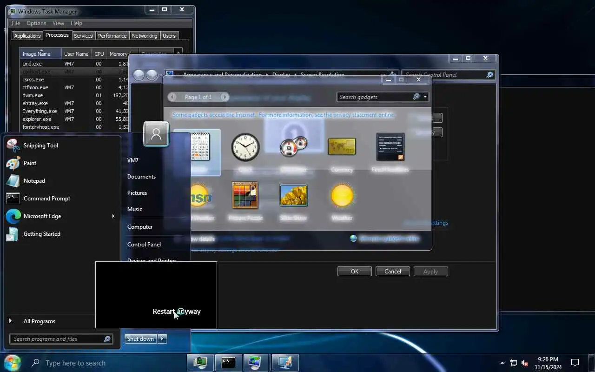
Task: Click the magnifier icon in Search gadgets
Action: (416, 97)
